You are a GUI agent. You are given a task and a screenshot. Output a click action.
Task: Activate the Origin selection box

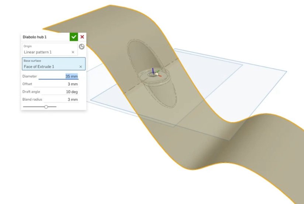tap(50, 49)
